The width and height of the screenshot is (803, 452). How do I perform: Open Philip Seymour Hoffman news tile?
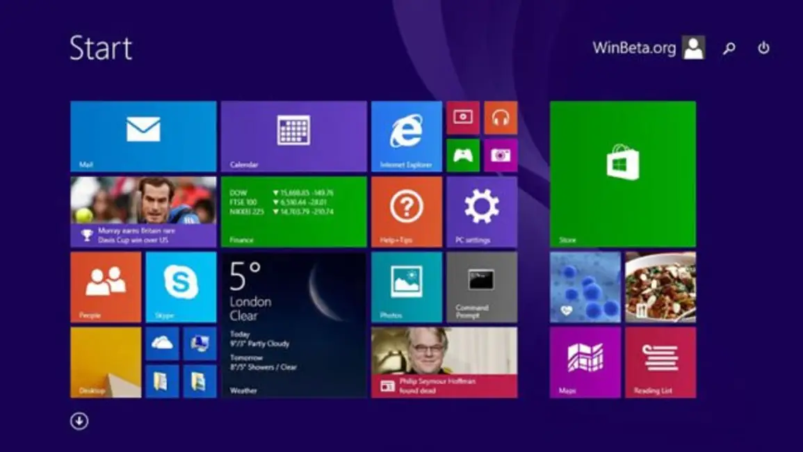click(x=444, y=363)
